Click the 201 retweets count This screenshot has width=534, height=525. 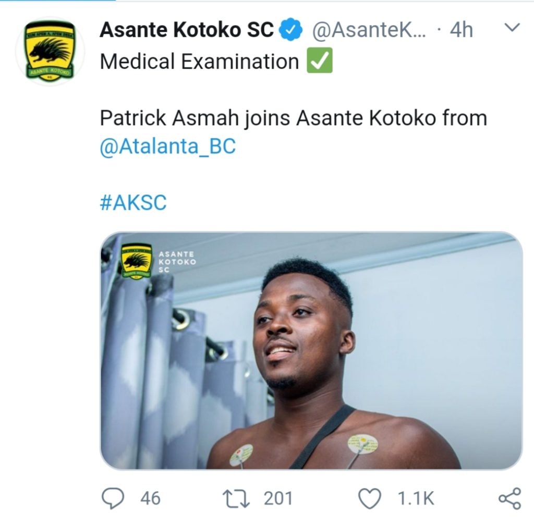click(x=278, y=498)
